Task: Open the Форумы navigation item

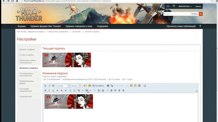Action: (x=21, y=26)
